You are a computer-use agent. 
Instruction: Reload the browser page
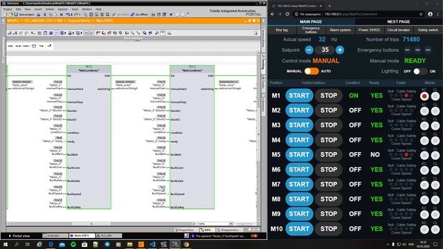[287, 14]
